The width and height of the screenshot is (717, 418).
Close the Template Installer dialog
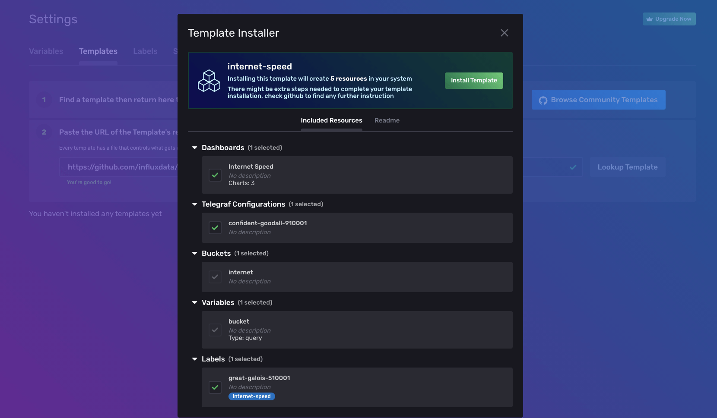point(504,33)
